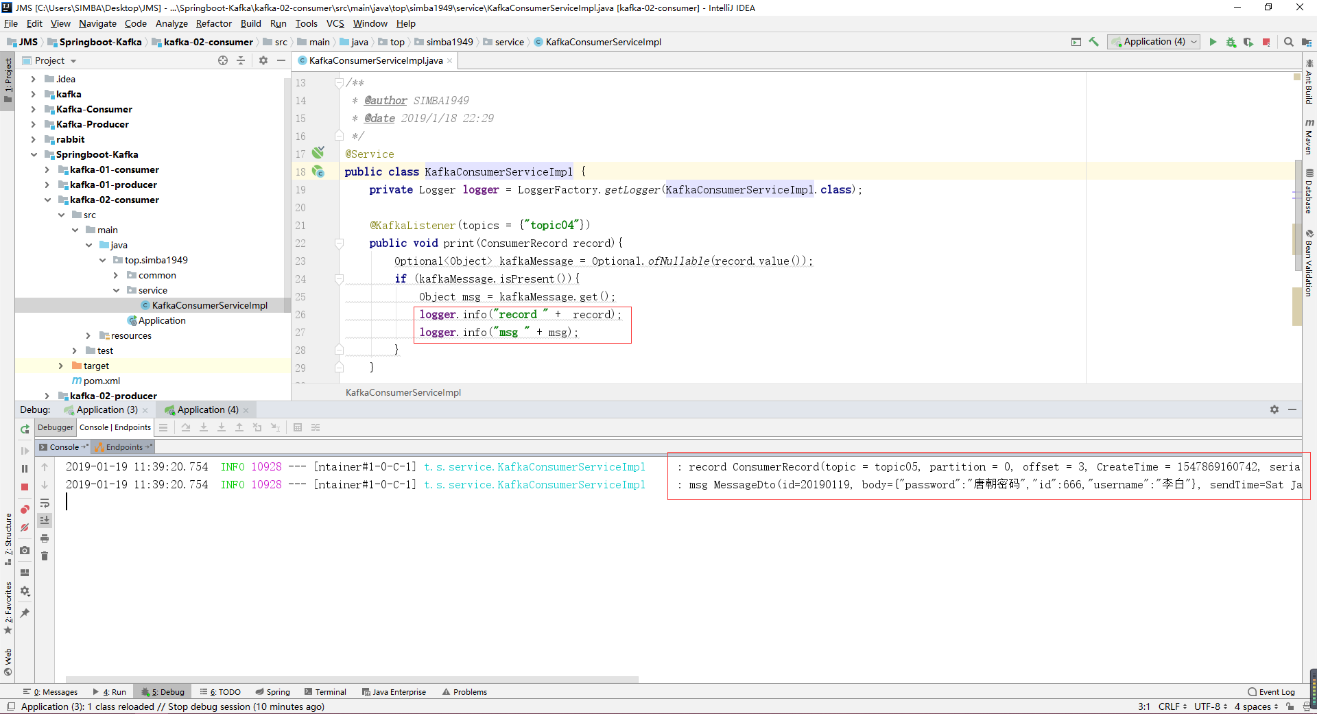Collapse the Springboot-Kafka folder
1317x714 pixels.
pos(34,154)
